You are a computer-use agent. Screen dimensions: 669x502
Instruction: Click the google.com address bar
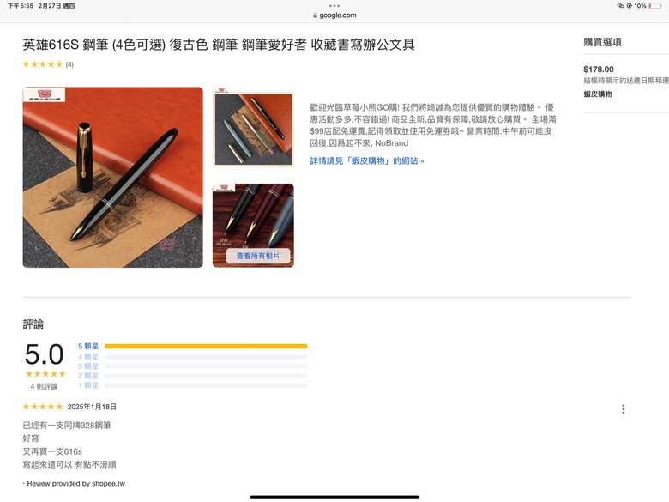[334, 15]
